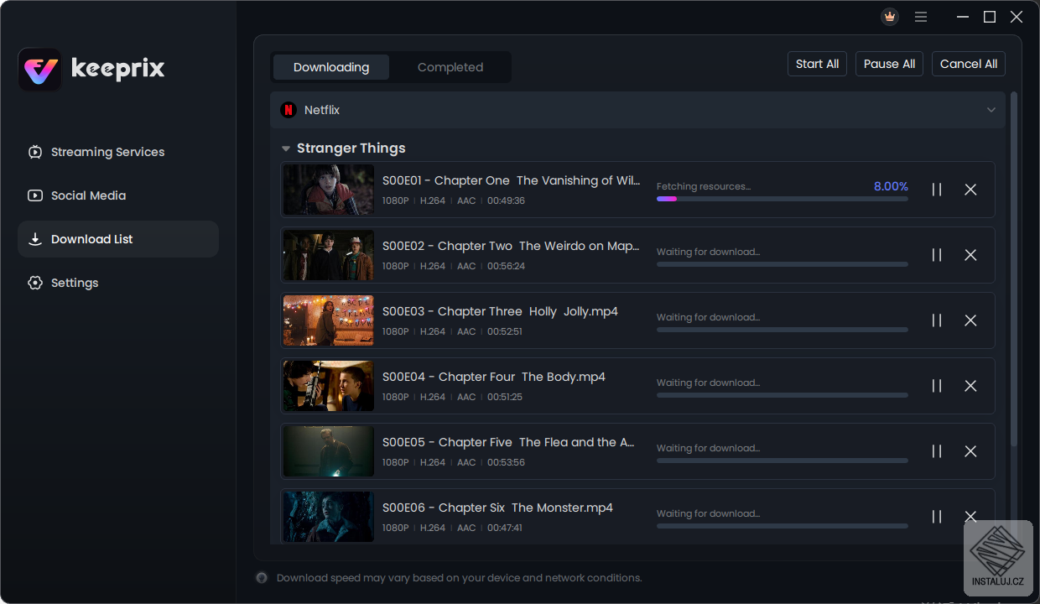The image size is (1040, 604).
Task: Click the Netflix section label
Action: [322, 110]
